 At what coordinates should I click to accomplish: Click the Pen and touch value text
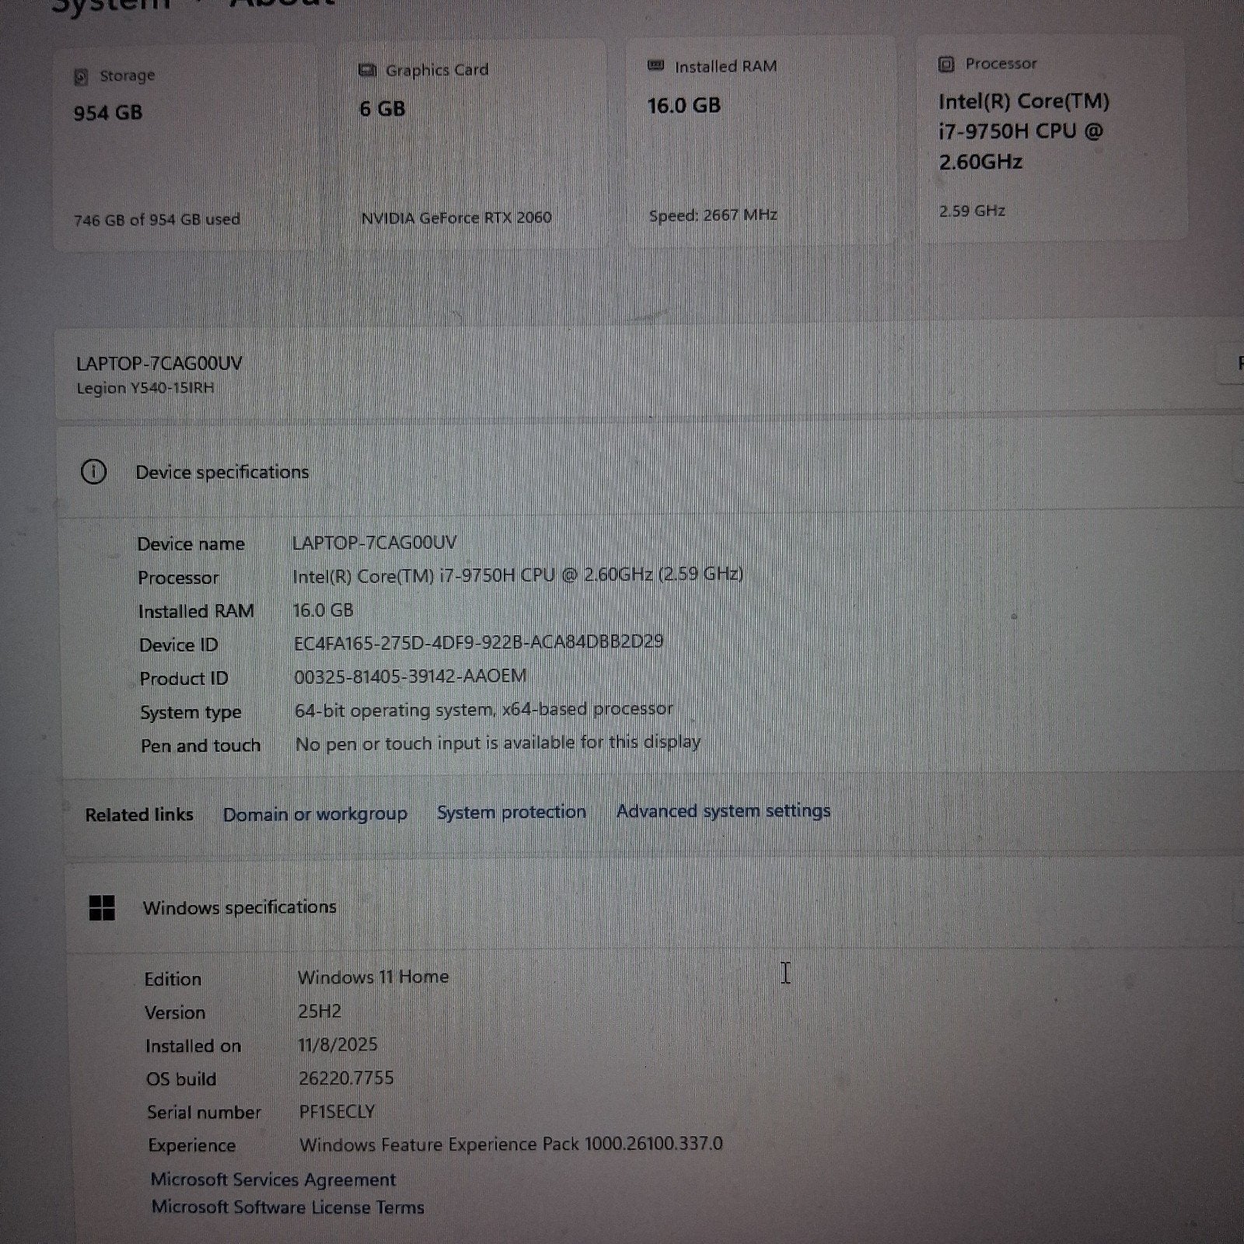pos(498,743)
